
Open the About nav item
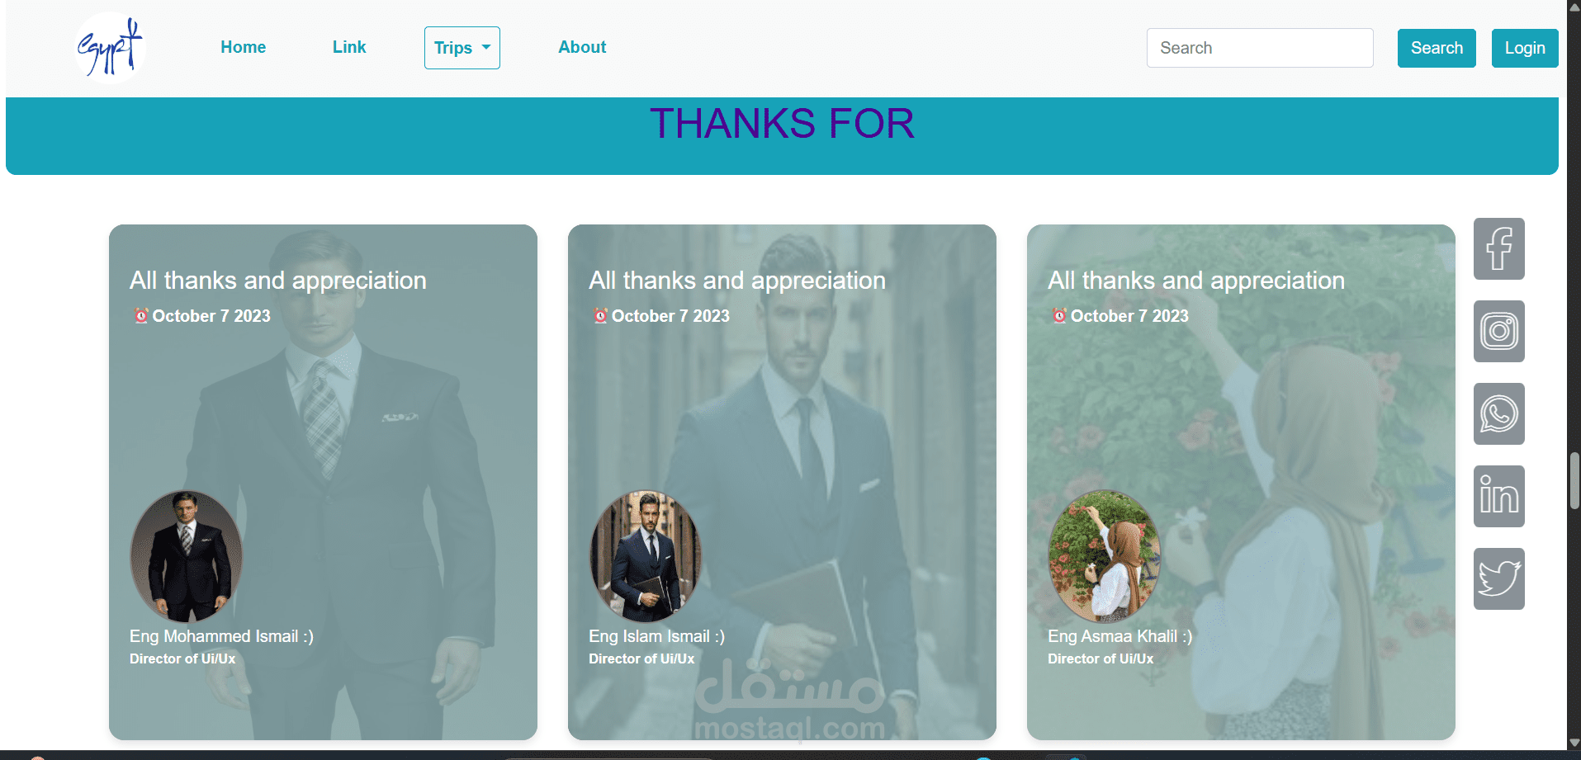tap(582, 47)
